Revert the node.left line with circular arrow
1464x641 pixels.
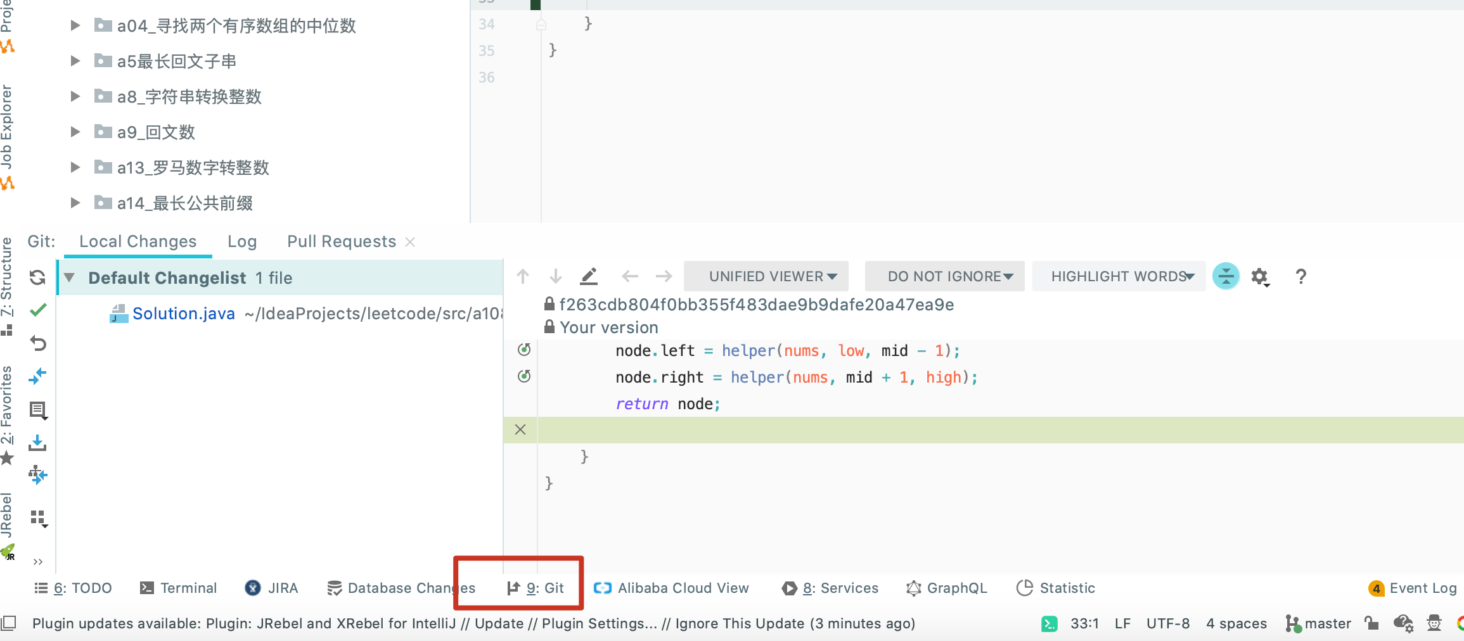[524, 350]
